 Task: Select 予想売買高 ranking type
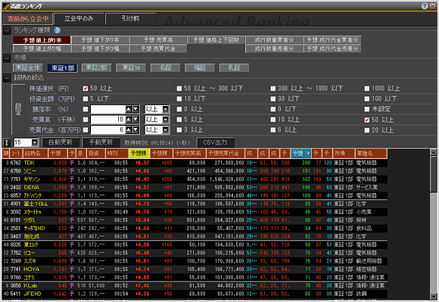click(x=158, y=40)
